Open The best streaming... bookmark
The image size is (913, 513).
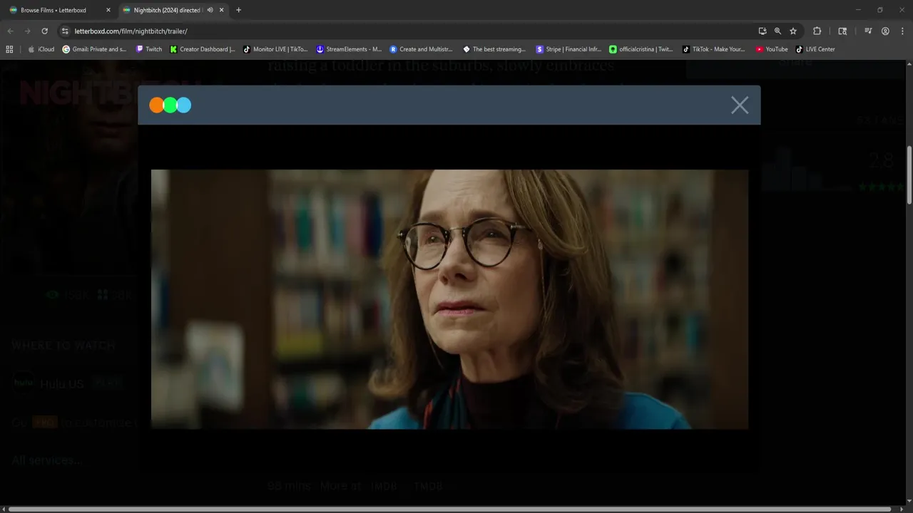[495, 49]
